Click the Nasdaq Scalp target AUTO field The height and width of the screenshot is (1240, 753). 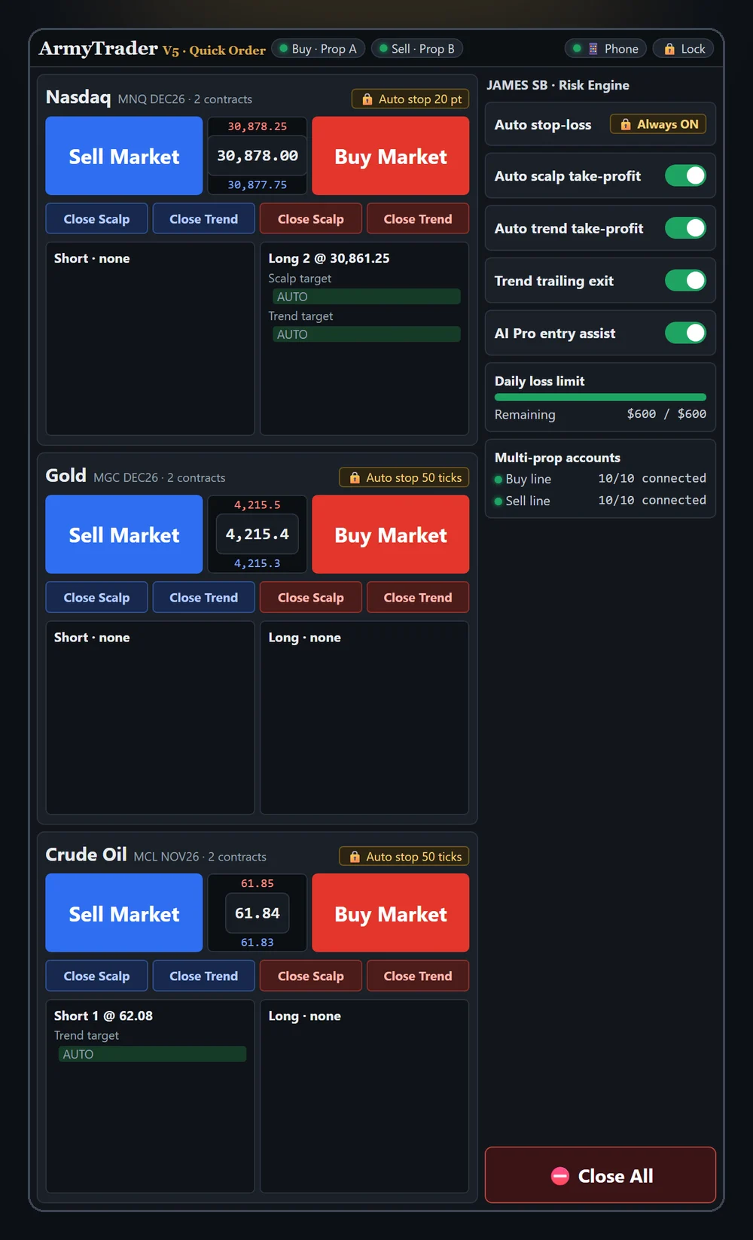click(x=366, y=297)
